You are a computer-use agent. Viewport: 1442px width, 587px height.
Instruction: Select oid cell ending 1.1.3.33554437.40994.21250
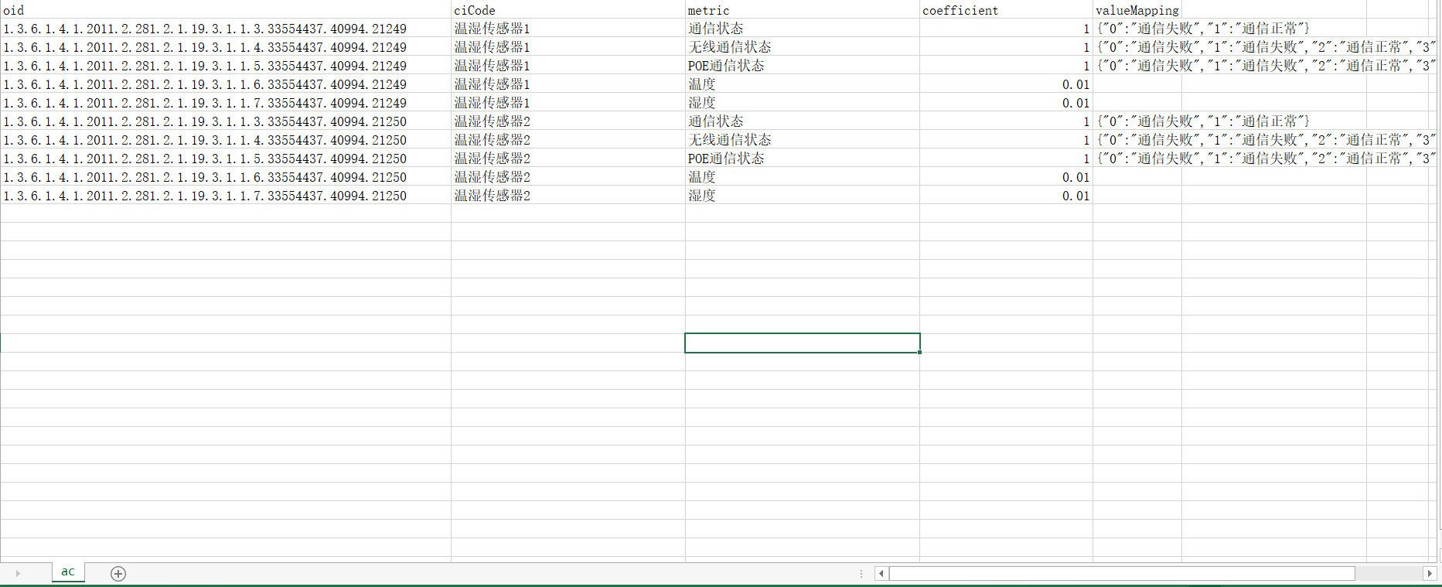pyautogui.click(x=226, y=121)
